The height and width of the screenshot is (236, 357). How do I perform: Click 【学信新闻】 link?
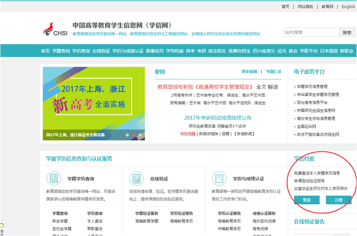(x=244, y=134)
